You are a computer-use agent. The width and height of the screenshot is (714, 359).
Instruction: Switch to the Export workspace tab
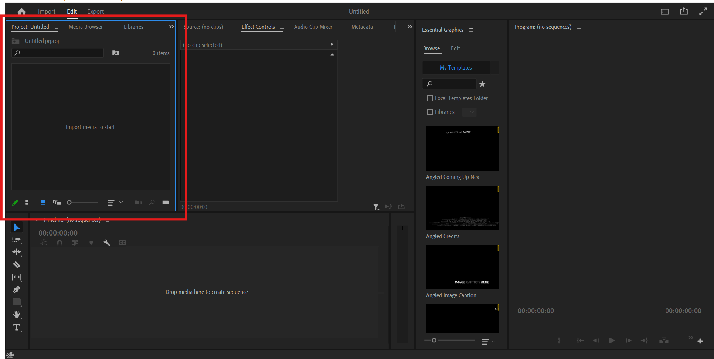tap(95, 11)
